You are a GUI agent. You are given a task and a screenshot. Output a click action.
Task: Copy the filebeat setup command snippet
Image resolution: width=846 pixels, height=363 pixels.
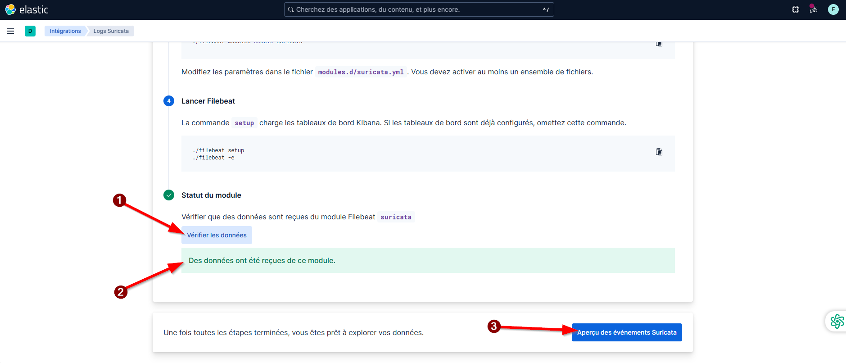coord(659,152)
